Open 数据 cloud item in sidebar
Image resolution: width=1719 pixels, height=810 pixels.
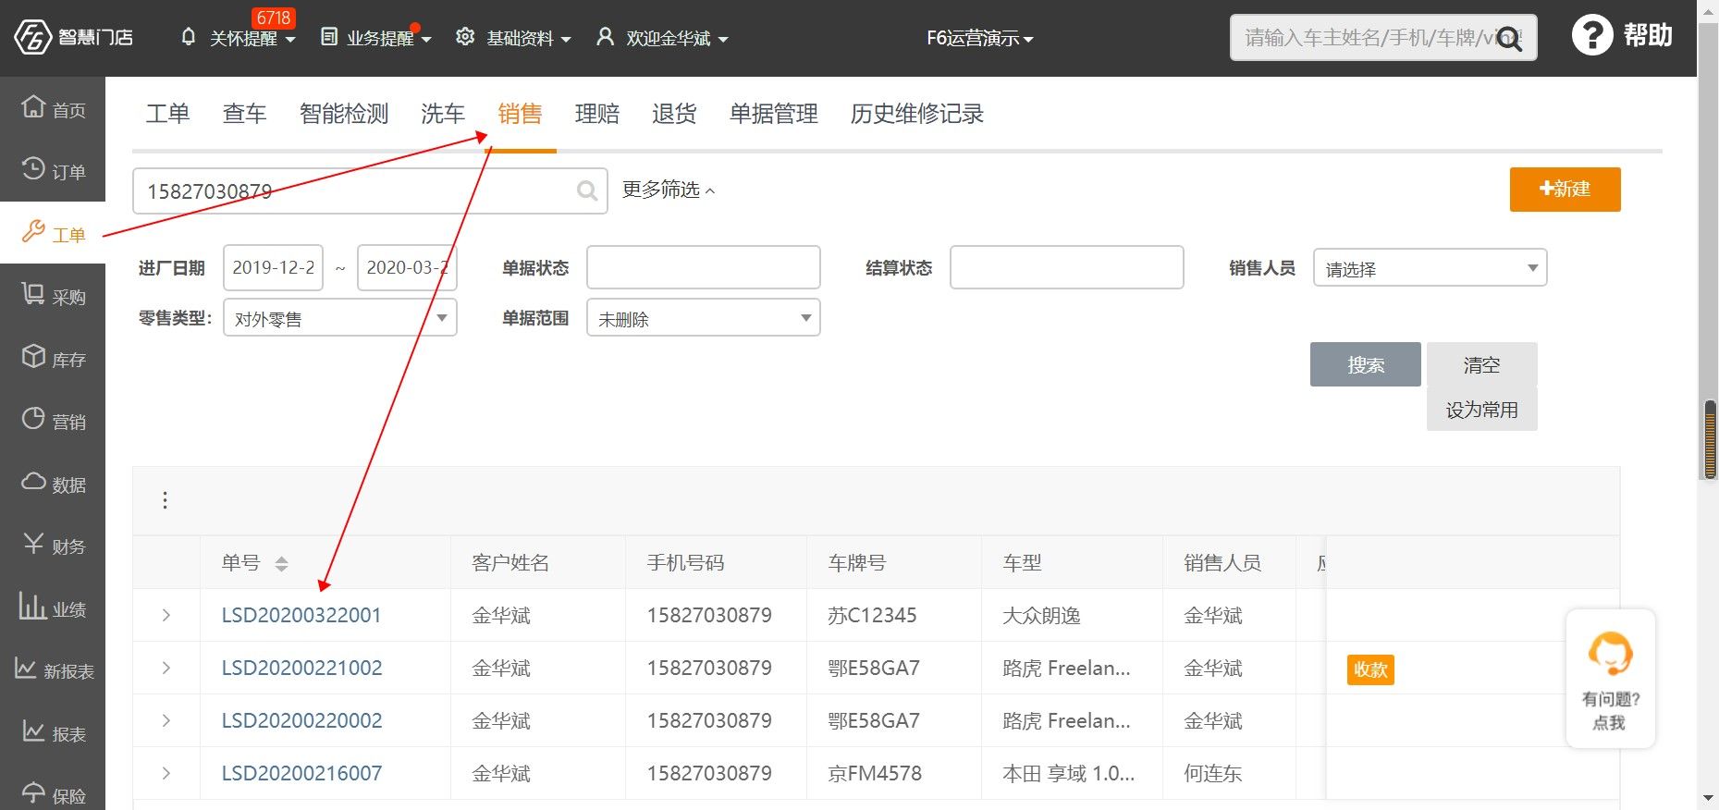(x=53, y=483)
